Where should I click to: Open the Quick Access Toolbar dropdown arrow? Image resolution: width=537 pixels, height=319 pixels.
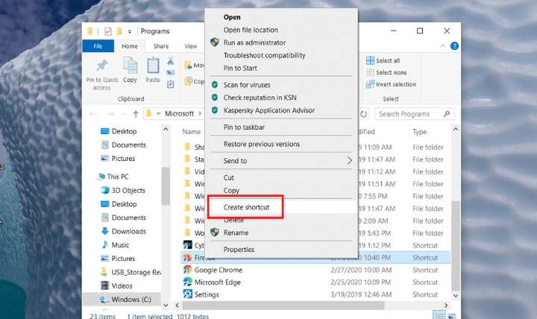(x=130, y=31)
